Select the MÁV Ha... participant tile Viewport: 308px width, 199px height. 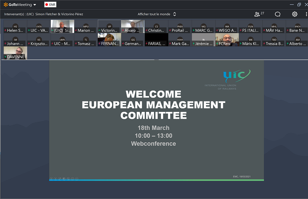pyautogui.click(x=274, y=26)
